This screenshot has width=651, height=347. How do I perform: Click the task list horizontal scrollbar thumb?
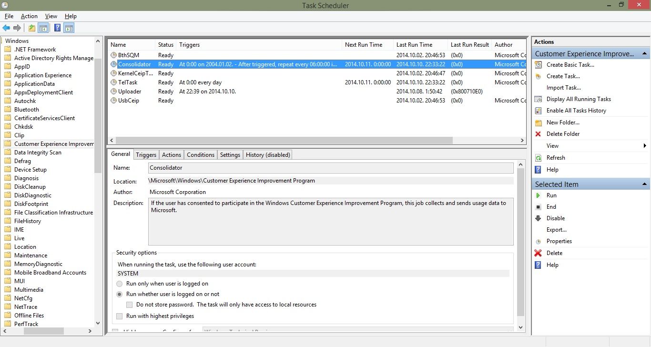[284, 141]
